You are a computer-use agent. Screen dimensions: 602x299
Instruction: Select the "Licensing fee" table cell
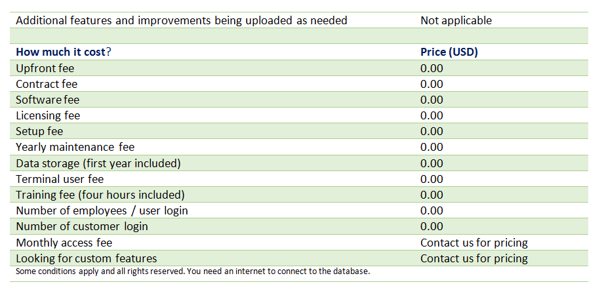pos(48,115)
